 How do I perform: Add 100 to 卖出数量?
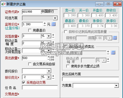51,57
